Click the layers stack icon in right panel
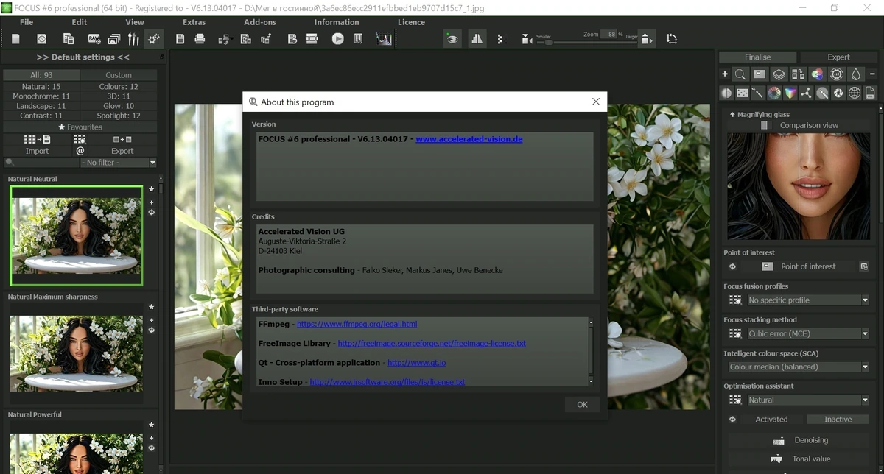This screenshot has height=474, width=884. (779, 74)
